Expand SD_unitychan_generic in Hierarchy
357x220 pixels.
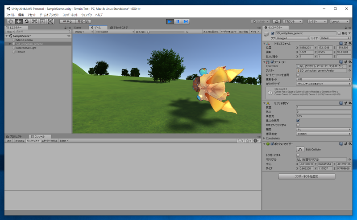[x=10, y=44]
